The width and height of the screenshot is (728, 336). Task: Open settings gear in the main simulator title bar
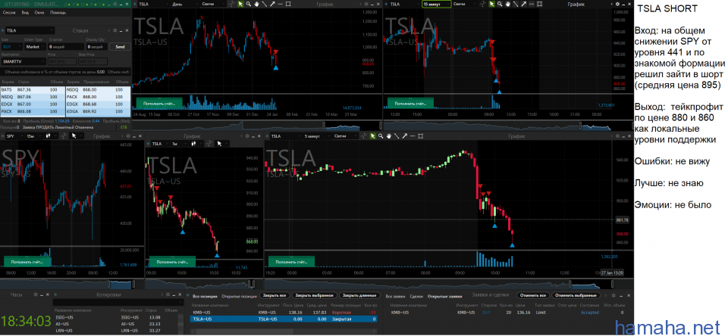point(115,4)
